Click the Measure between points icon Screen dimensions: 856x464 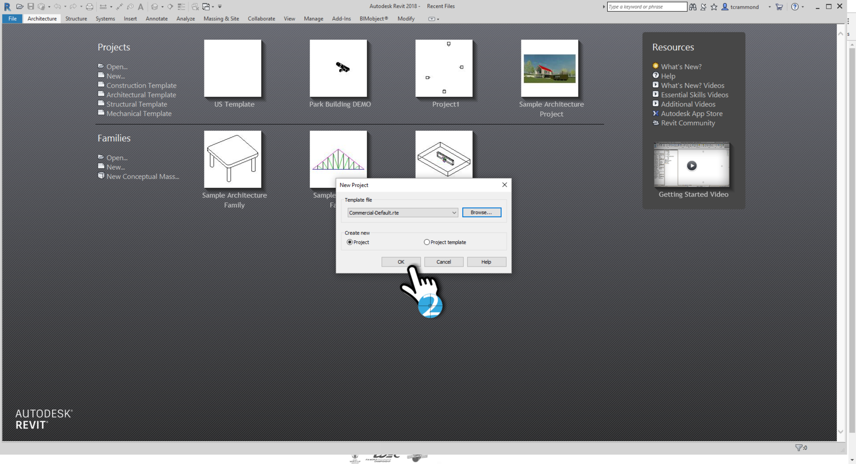(x=119, y=6)
